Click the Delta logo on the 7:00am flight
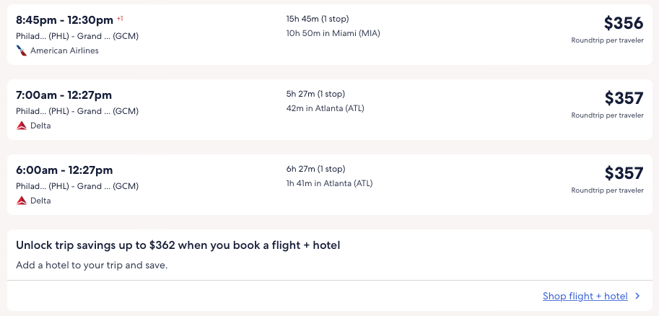 pyautogui.click(x=22, y=126)
